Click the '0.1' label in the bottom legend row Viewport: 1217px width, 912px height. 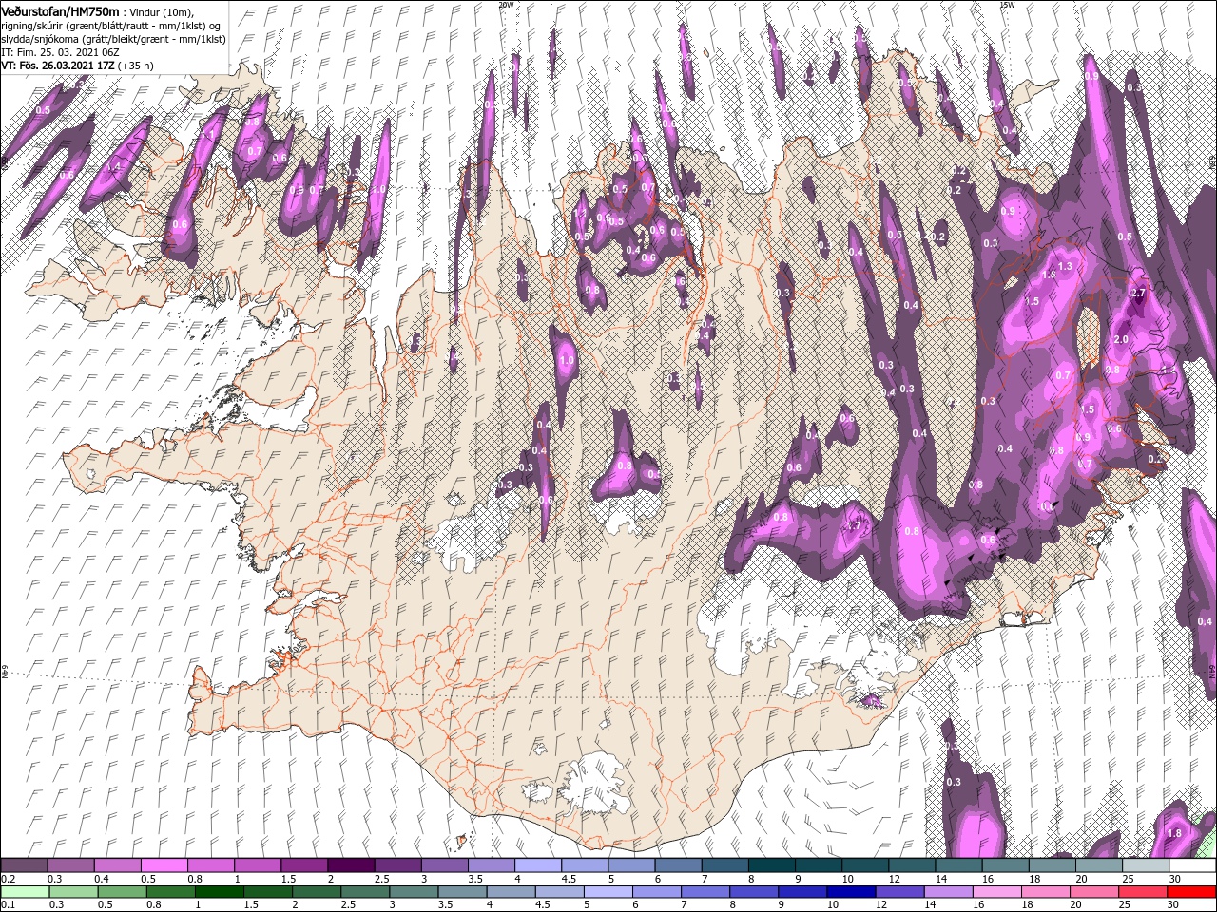9,905
